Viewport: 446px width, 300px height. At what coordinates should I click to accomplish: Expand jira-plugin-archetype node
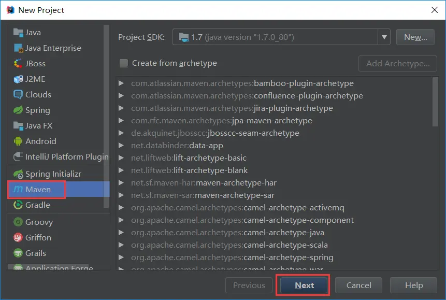pos(121,108)
